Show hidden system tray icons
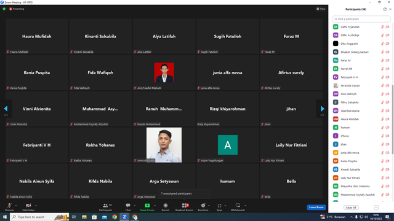394x221 pixels. click(352, 217)
